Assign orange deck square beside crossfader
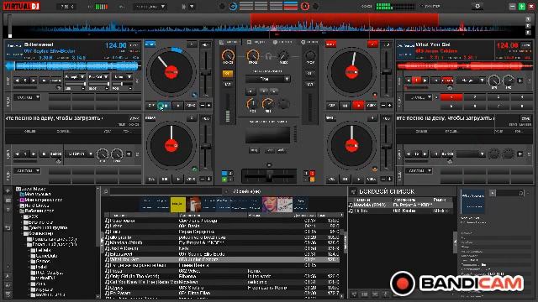This screenshot has width=538, height=302. coord(312,179)
